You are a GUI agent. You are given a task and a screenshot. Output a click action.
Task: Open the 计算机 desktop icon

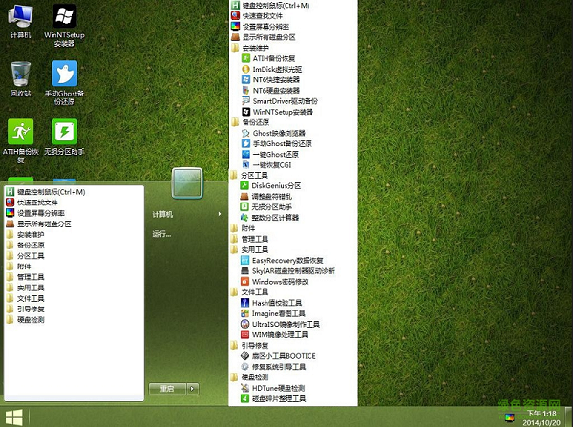pos(20,21)
